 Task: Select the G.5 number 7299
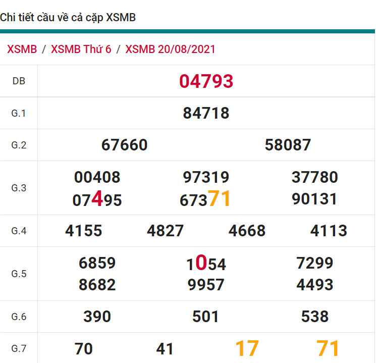pos(314,264)
